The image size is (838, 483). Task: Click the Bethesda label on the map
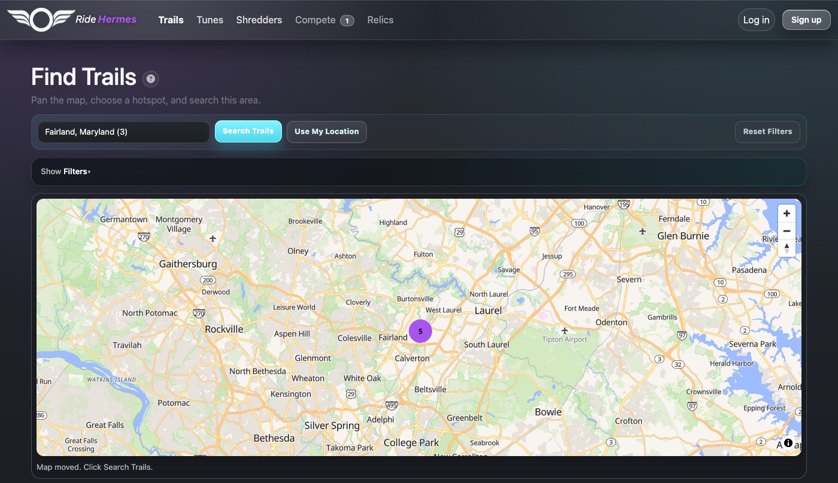click(x=274, y=438)
